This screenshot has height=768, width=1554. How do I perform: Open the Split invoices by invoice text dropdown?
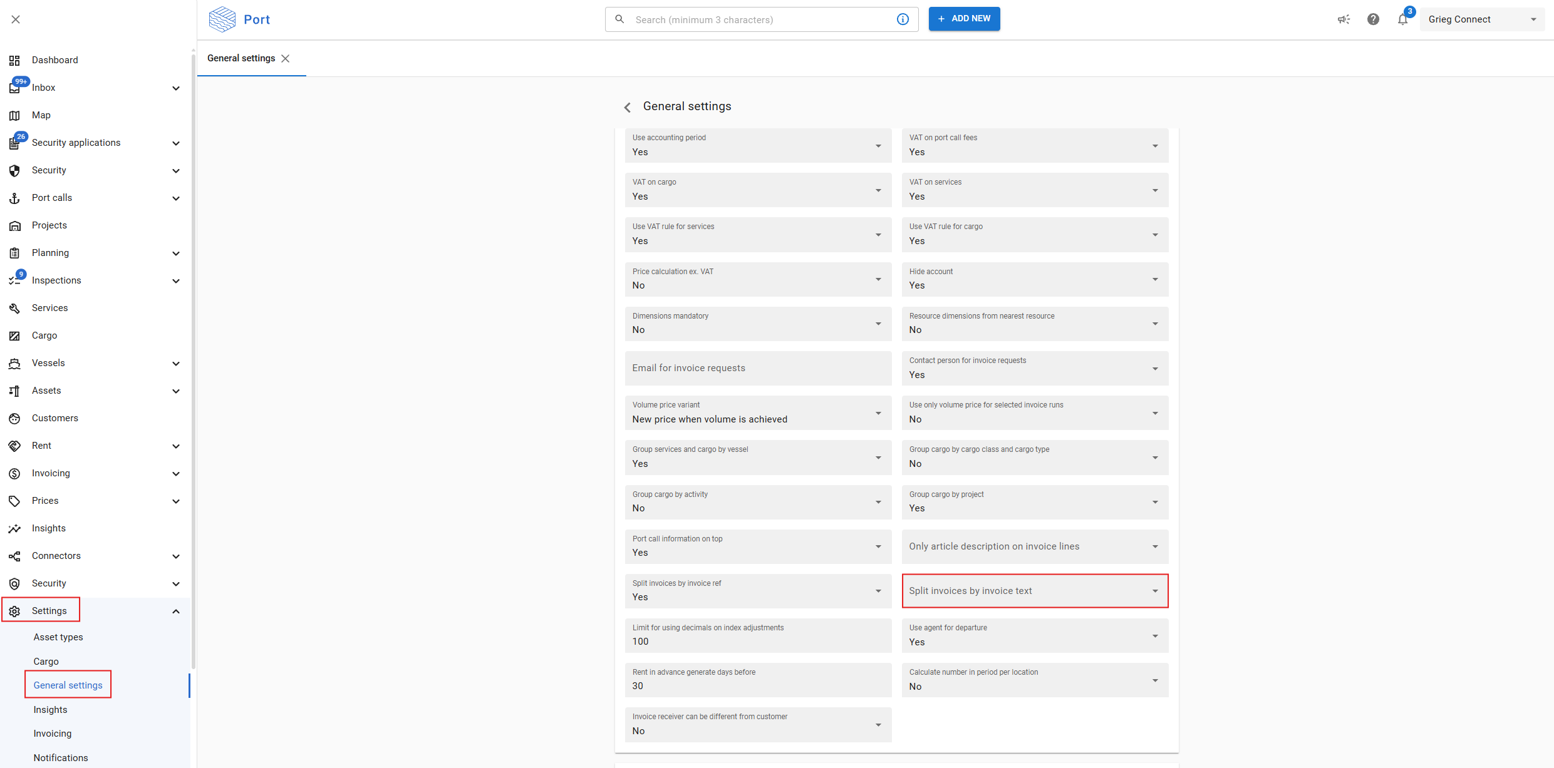click(1035, 591)
